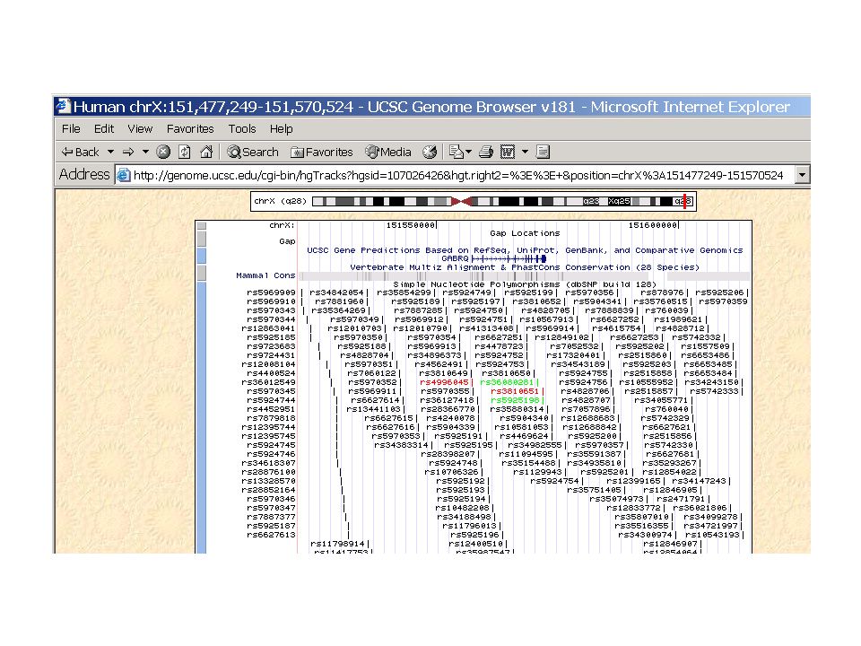
Task: Click SNP label rs6627613
Action: click(x=271, y=535)
